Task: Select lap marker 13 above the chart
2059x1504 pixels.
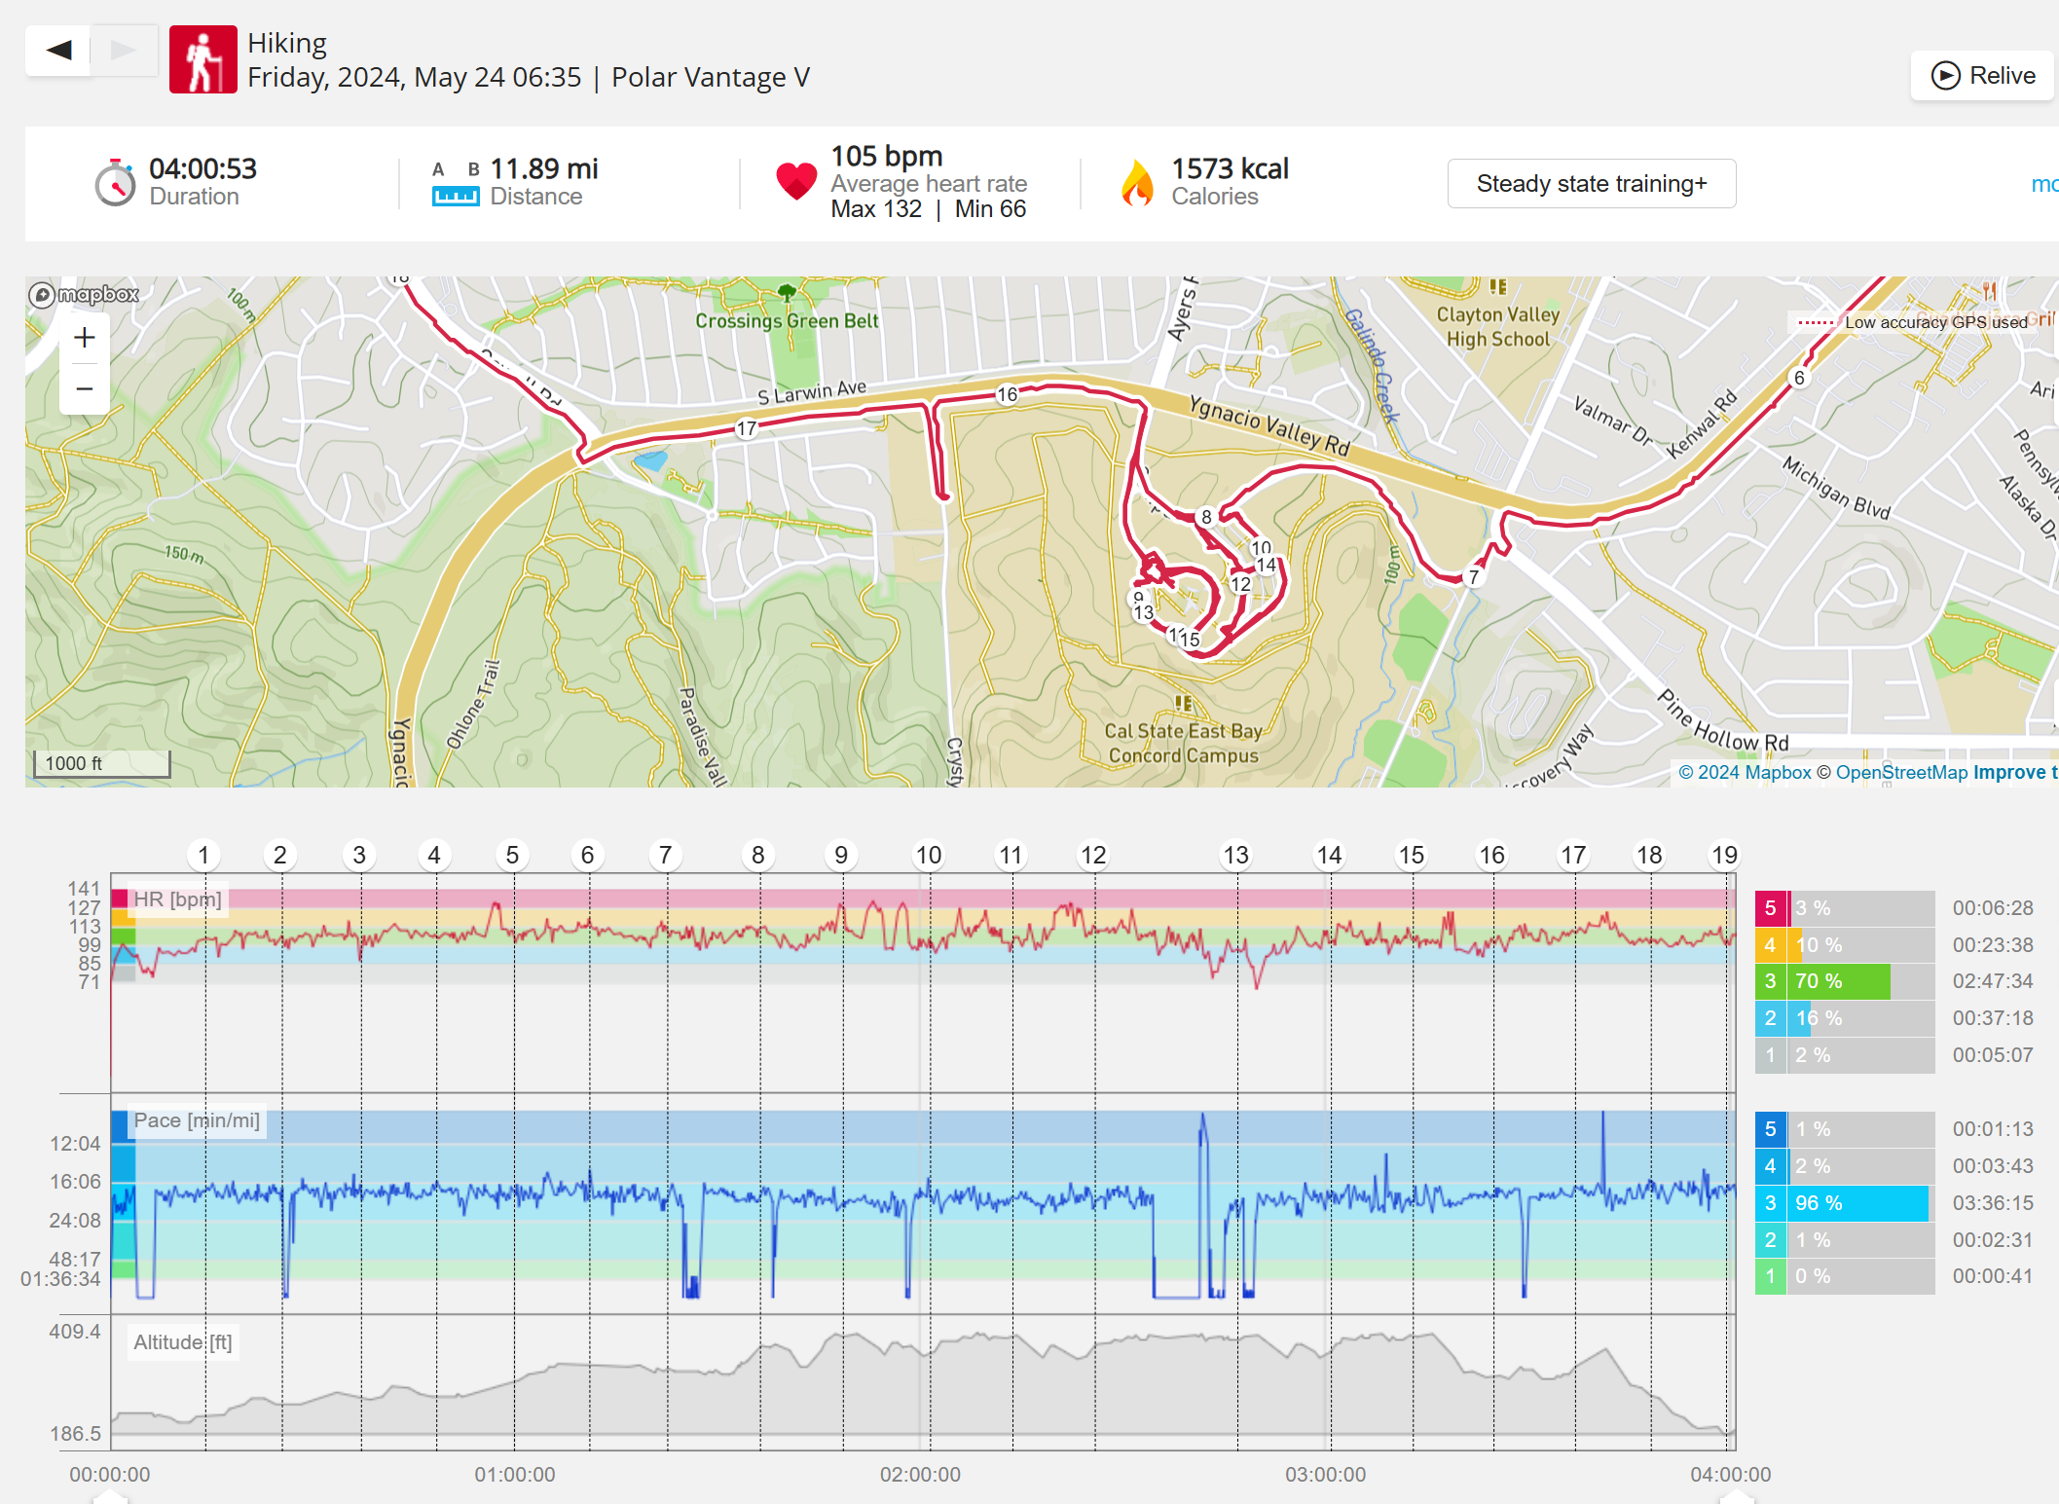Action: click(1235, 856)
